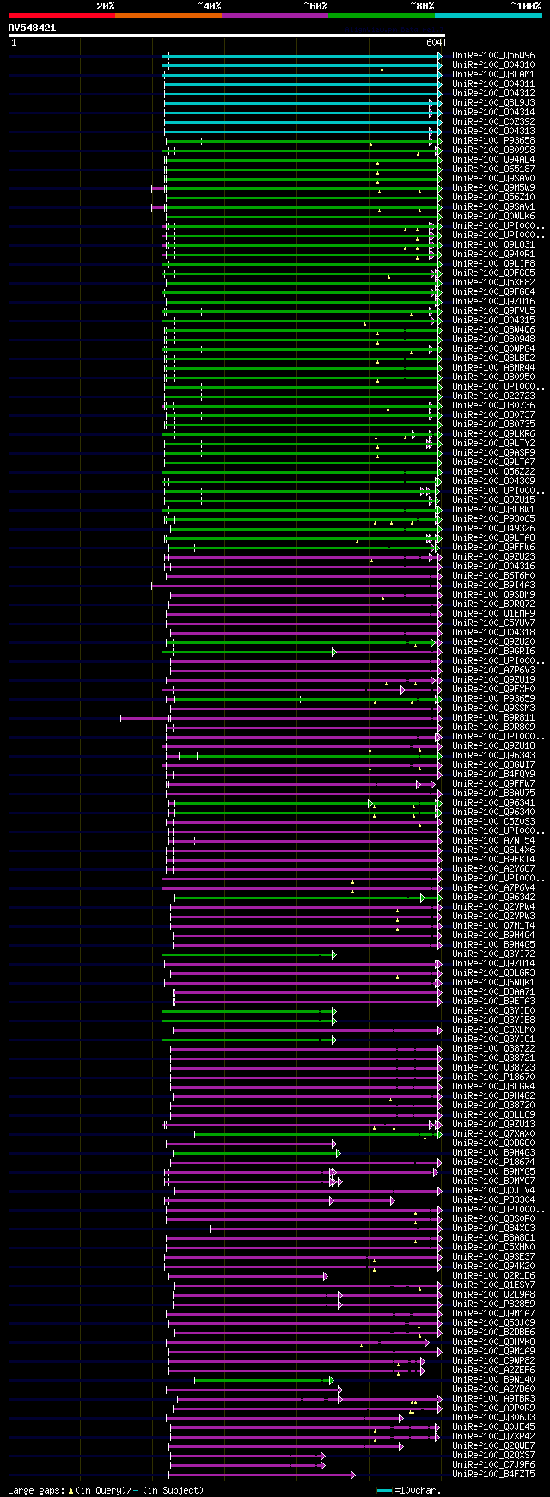Select the UniRef100_Q6NQK1 label
550x1497 pixels.
click(x=493, y=982)
